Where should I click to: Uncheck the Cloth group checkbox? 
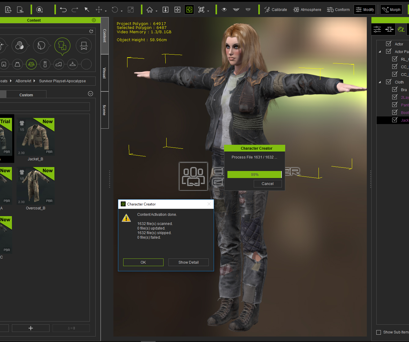click(x=389, y=82)
